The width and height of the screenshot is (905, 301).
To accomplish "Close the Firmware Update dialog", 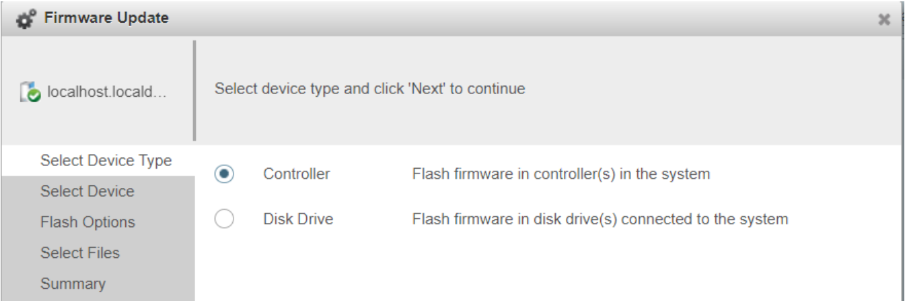I will [884, 19].
